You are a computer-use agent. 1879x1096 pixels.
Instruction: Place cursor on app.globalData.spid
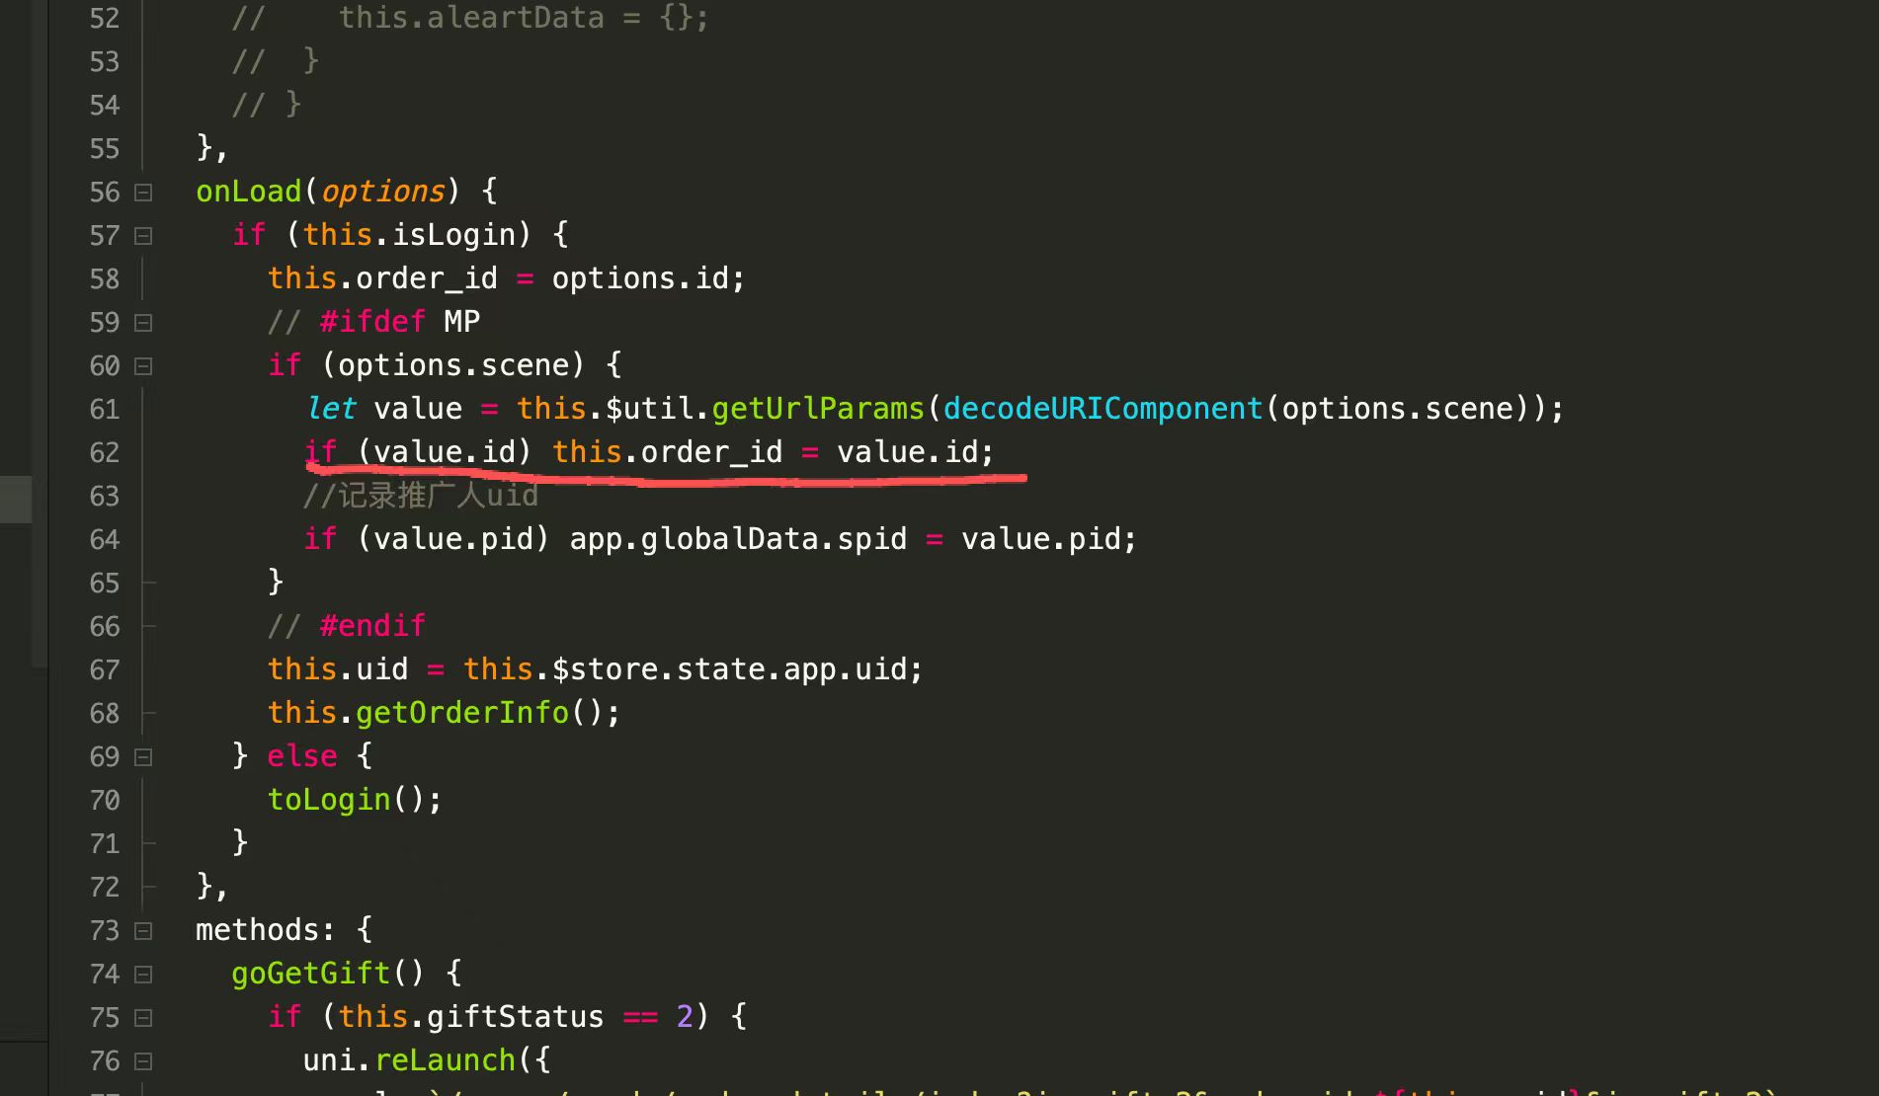click(x=737, y=539)
